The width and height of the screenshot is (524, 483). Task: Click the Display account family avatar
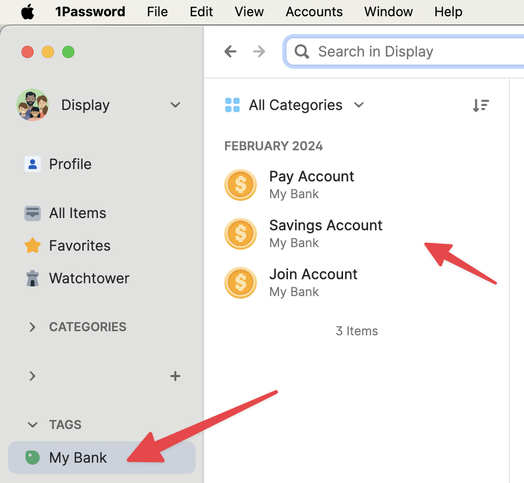point(33,105)
